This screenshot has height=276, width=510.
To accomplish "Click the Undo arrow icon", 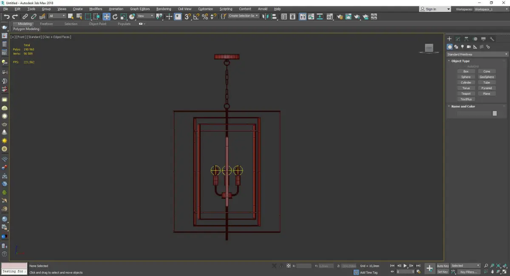I will coord(6,17).
